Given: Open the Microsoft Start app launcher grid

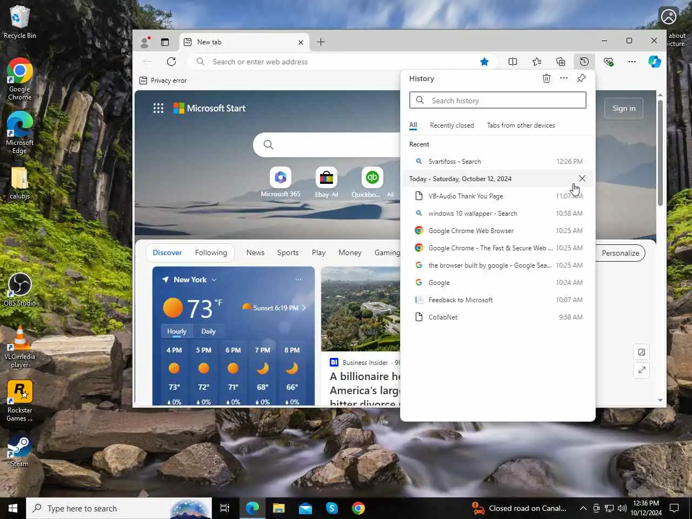Looking at the screenshot, I should pyautogui.click(x=158, y=108).
